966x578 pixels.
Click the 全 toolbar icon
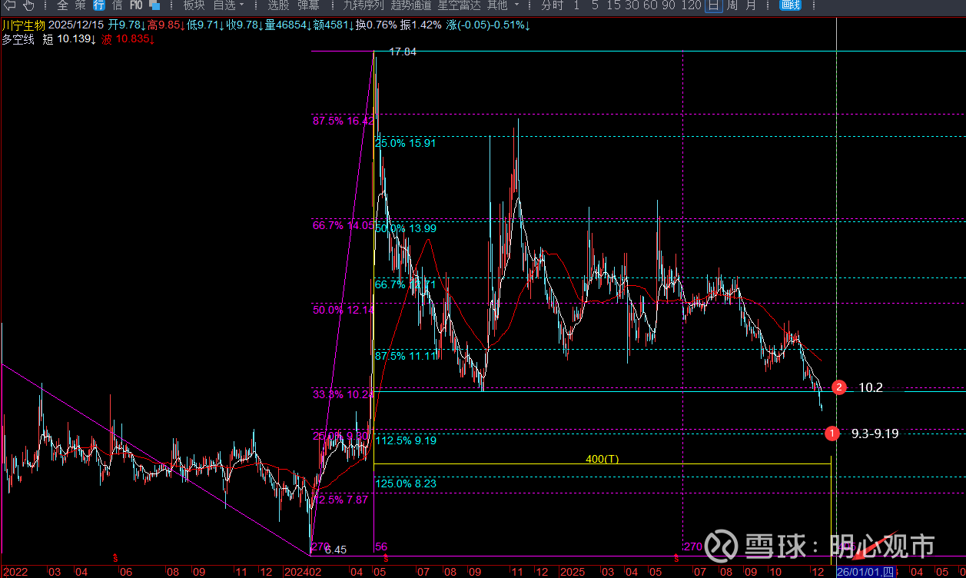coord(62,5)
